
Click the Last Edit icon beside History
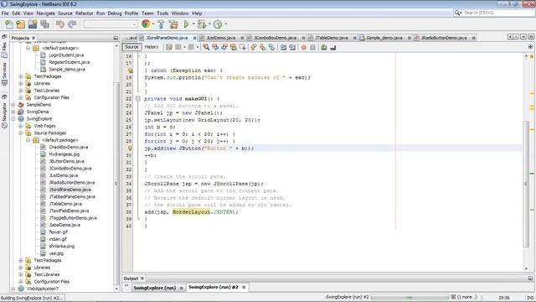click(x=169, y=47)
